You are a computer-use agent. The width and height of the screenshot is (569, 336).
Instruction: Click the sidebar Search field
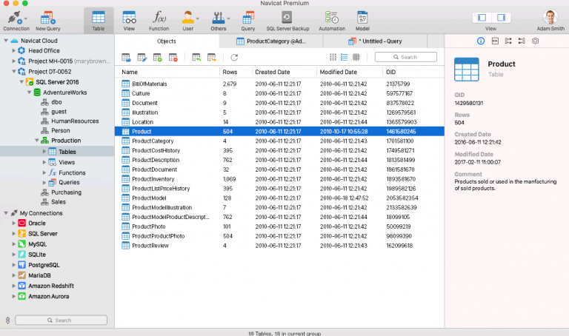pyautogui.click(x=61, y=320)
